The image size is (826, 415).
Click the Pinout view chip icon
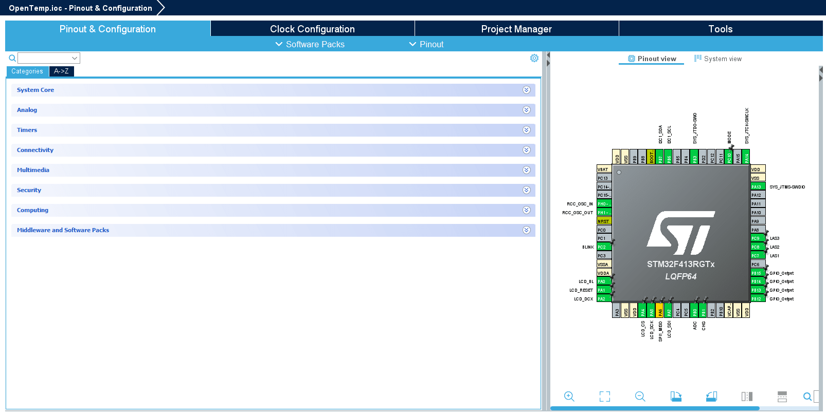(x=632, y=59)
